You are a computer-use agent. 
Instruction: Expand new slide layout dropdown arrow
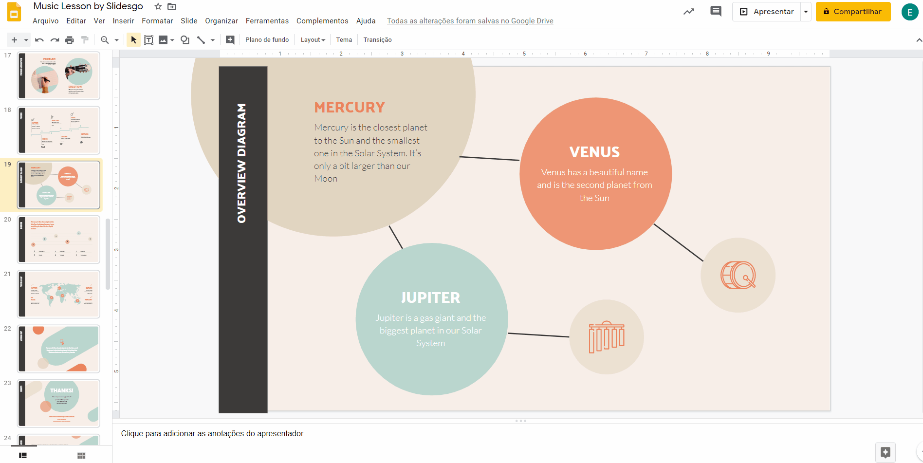tap(26, 40)
